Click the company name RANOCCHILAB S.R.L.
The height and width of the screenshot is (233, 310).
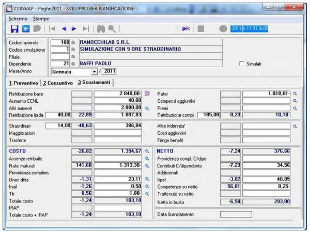tap(105, 42)
